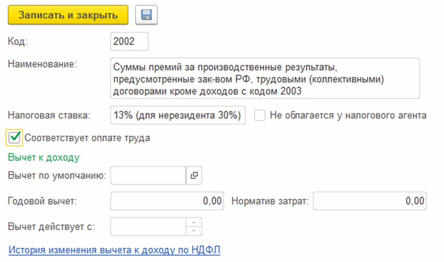Viewport: 444px width, 262px height.
Task: Open История изменения вычета к доходу link
Action: [114, 250]
